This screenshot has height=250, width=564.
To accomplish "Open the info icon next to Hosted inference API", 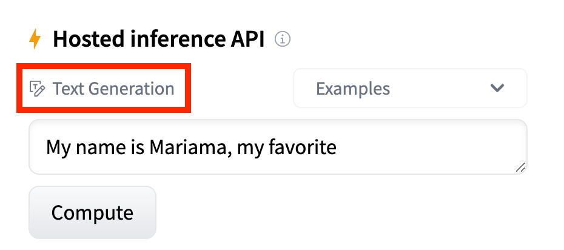I will tap(283, 39).
